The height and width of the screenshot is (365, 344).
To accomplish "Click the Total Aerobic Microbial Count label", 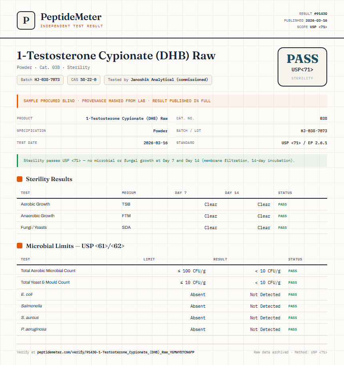I will click(48, 271).
